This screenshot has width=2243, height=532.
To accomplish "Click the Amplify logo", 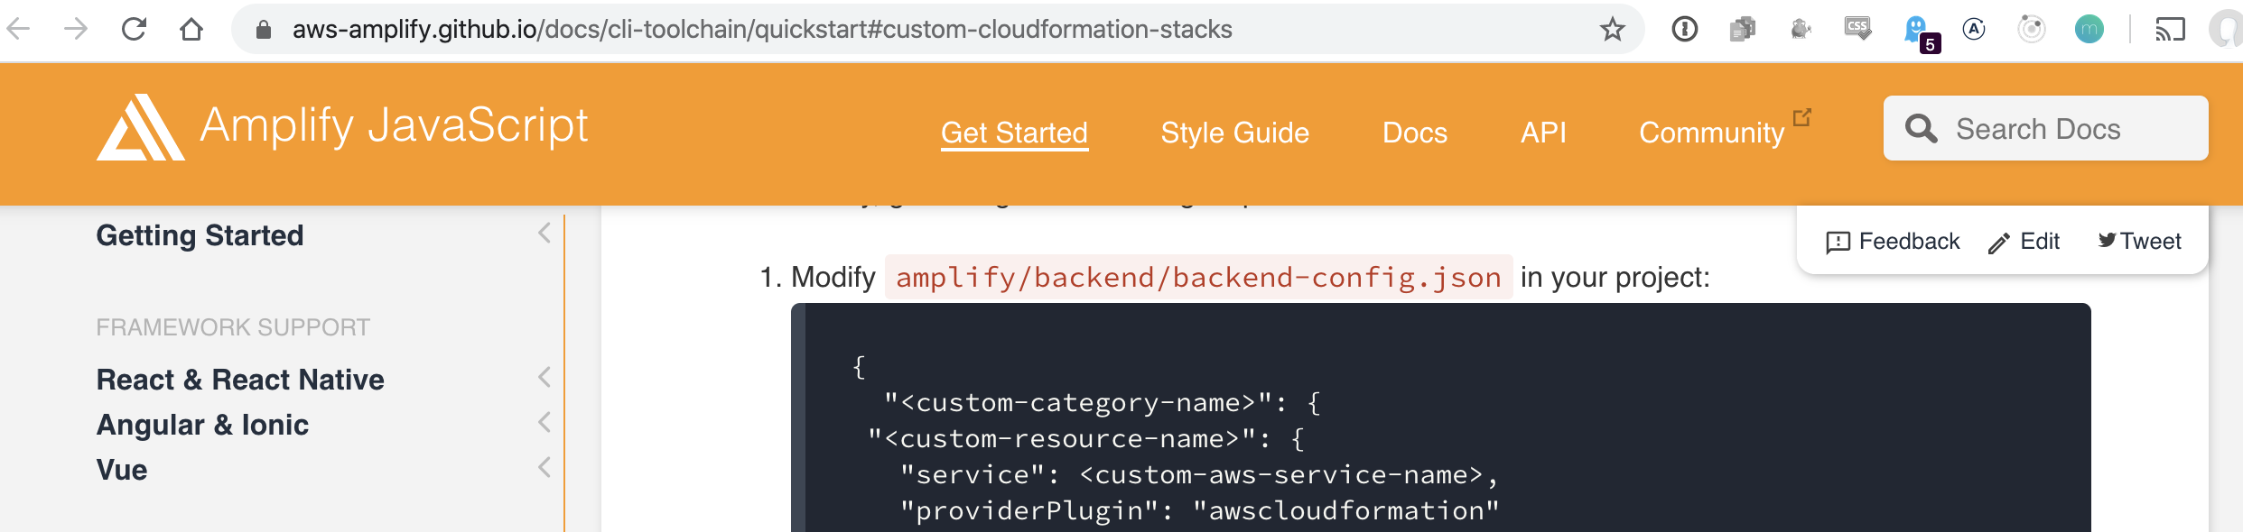I will coord(140,127).
